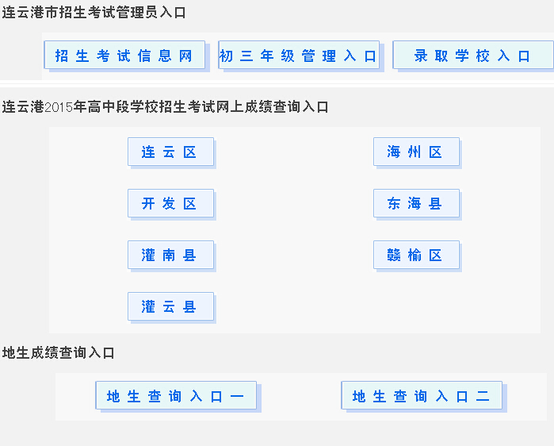Open the 招生考试信息网 link
This screenshot has width=554, height=446.
tap(124, 56)
